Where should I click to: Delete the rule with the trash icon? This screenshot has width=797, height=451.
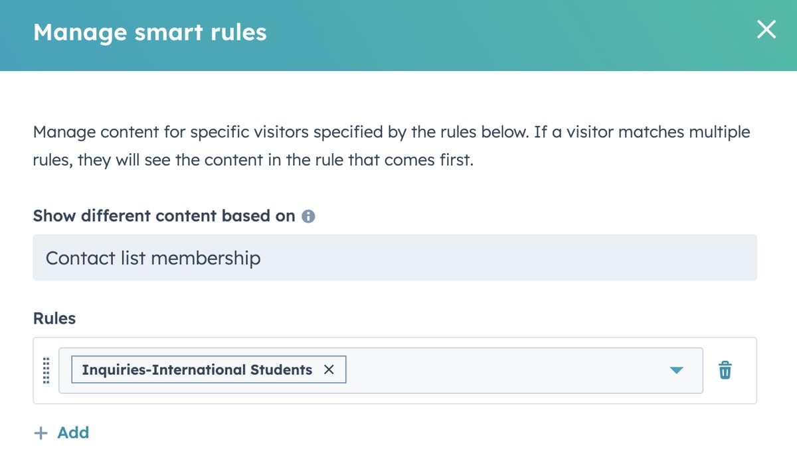pyautogui.click(x=725, y=370)
